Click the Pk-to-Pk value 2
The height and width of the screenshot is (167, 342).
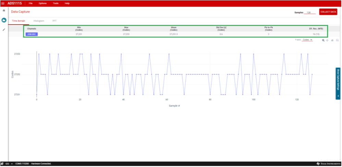click(x=269, y=34)
